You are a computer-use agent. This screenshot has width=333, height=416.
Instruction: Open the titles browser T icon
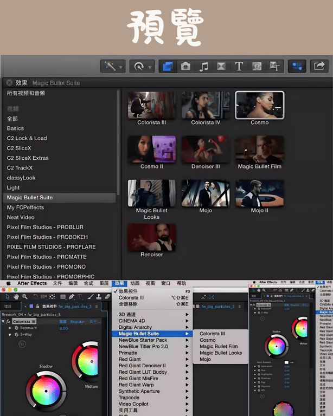[x=239, y=66]
